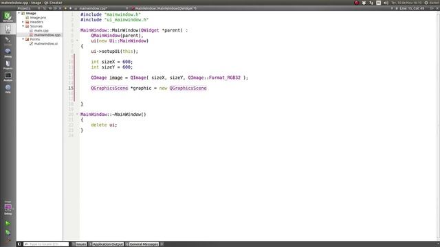Click the 'int sizeX = 600;' line

(111, 62)
